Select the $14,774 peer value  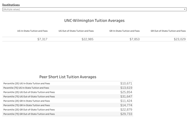[x=126, y=105]
